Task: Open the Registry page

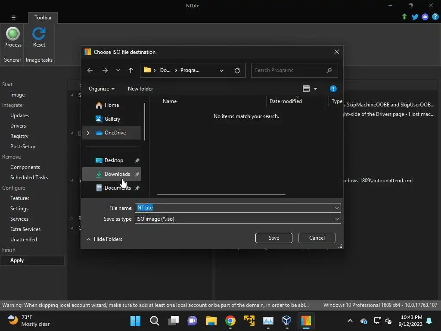Action: (19, 136)
